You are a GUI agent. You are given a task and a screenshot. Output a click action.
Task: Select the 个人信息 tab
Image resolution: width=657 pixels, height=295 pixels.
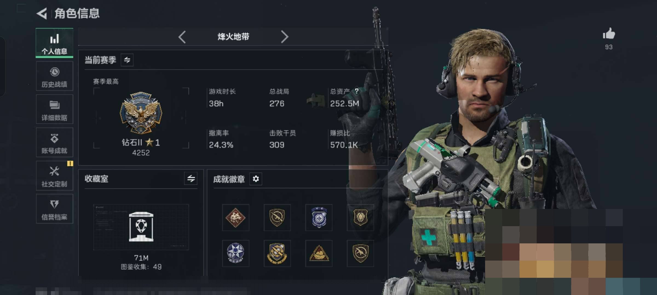(x=54, y=43)
